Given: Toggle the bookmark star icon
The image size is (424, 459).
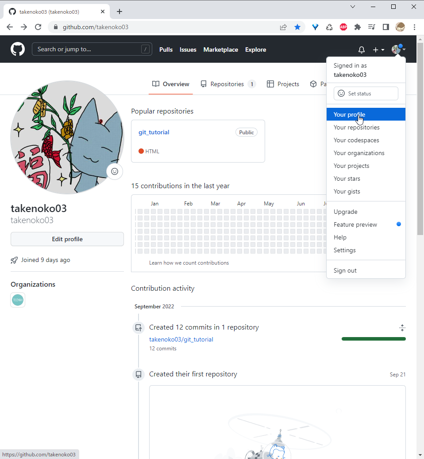Looking at the screenshot, I should tap(297, 27).
